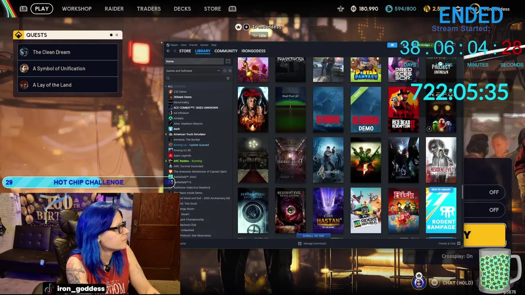Select the DECKS tab in game menu
Viewport: 525px width, 295px height.
182,9
